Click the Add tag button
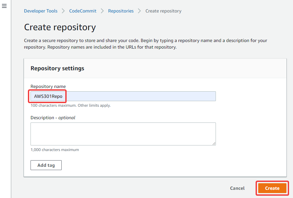This screenshot has height=198, width=293. [x=46, y=165]
